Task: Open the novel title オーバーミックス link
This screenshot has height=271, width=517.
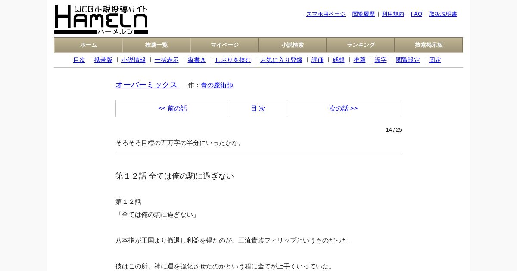Action: (x=147, y=85)
